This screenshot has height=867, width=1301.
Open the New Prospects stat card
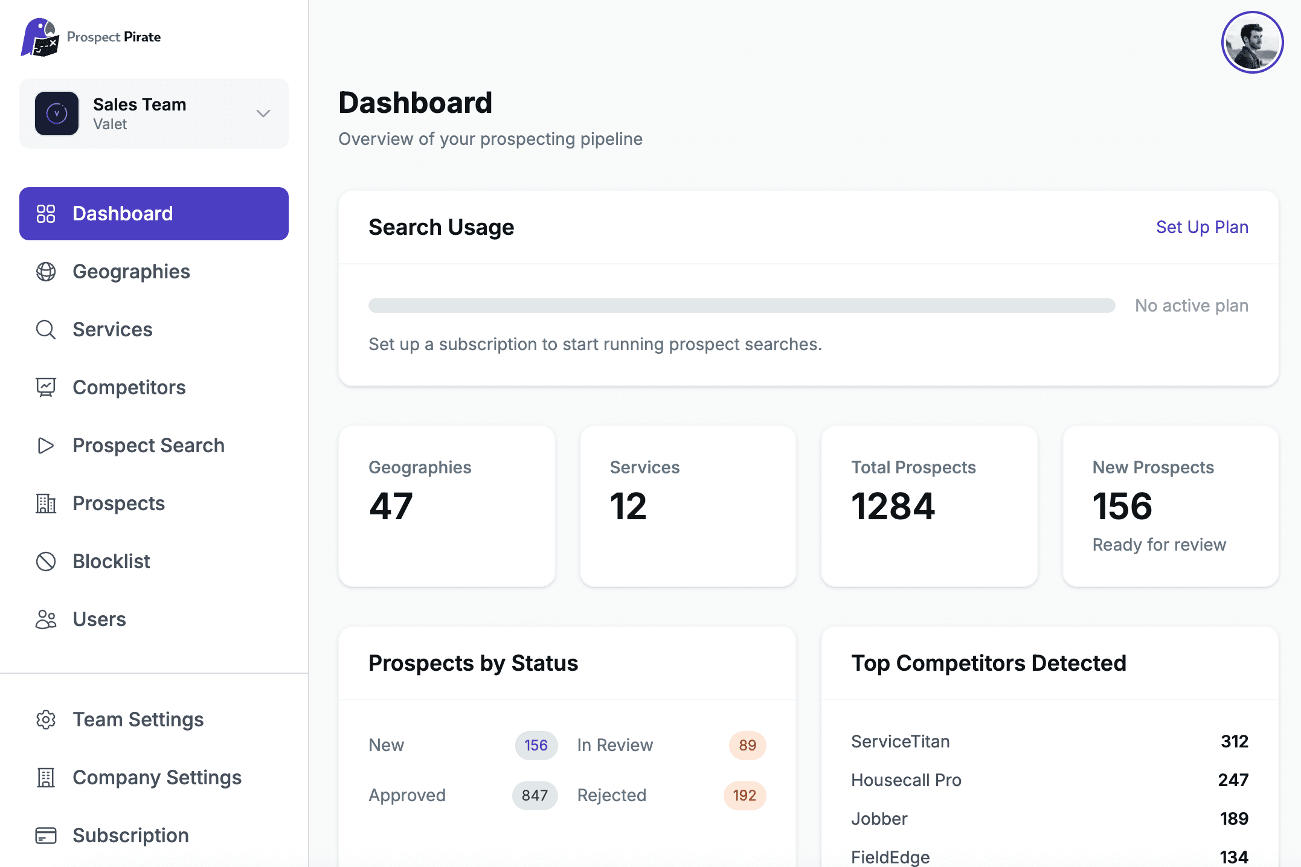click(x=1170, y=506)
